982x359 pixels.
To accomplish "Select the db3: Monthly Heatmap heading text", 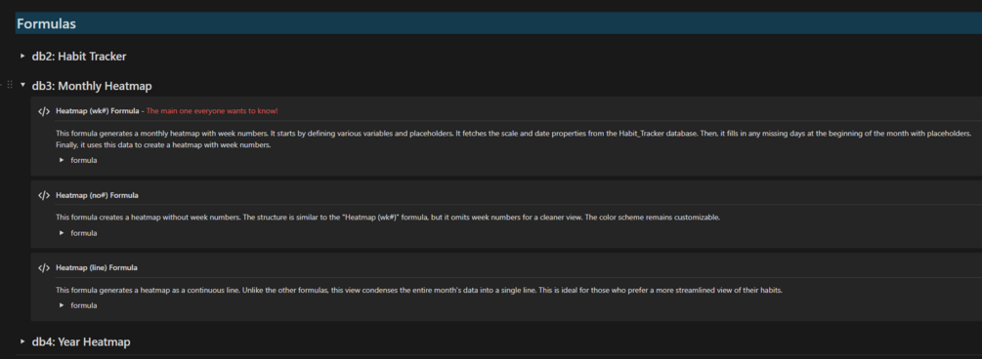I will (x=92, y=86).
